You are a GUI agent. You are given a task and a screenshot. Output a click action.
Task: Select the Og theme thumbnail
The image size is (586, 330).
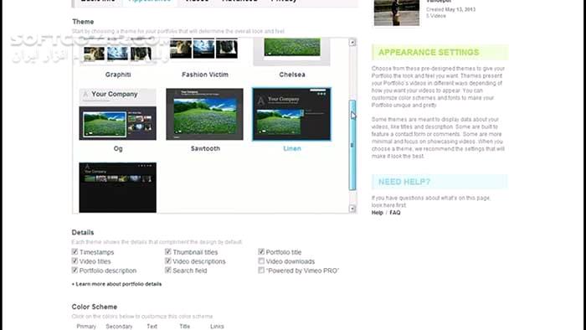[118, 115]
